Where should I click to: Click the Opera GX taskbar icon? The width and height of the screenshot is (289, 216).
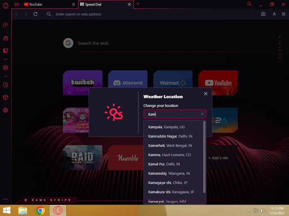pyautogui.click(x=58, y=210)
